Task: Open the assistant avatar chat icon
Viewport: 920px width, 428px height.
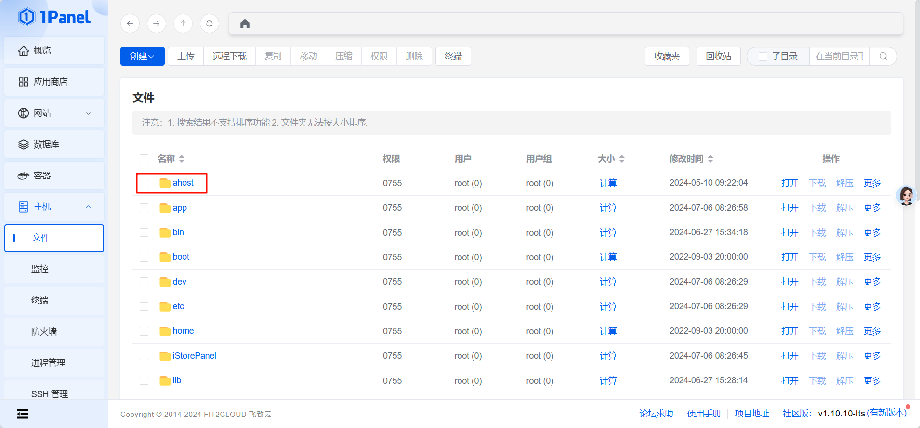Action: pyautogui.click(x=906, y=196)
